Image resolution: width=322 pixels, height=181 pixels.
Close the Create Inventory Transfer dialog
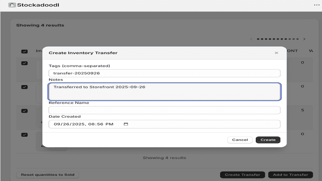tap(276, 53)
